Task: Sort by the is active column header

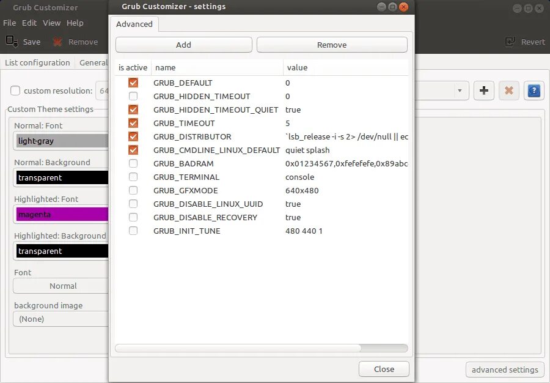Action: tap(133, 67)
